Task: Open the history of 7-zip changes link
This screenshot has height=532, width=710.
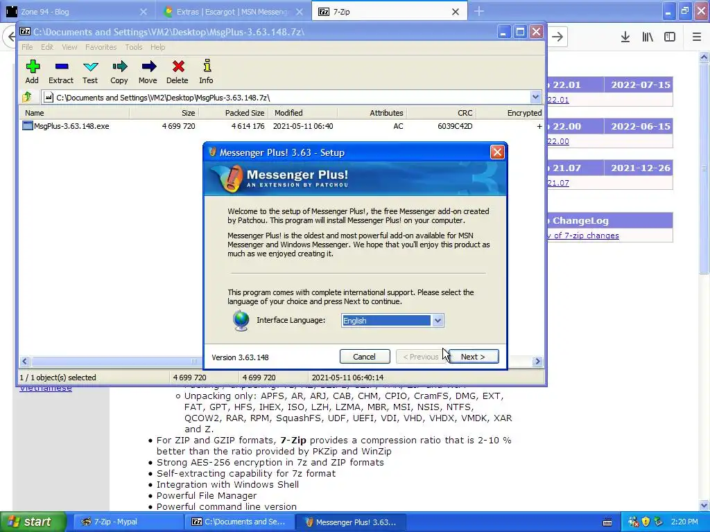Action: (583, 236)
